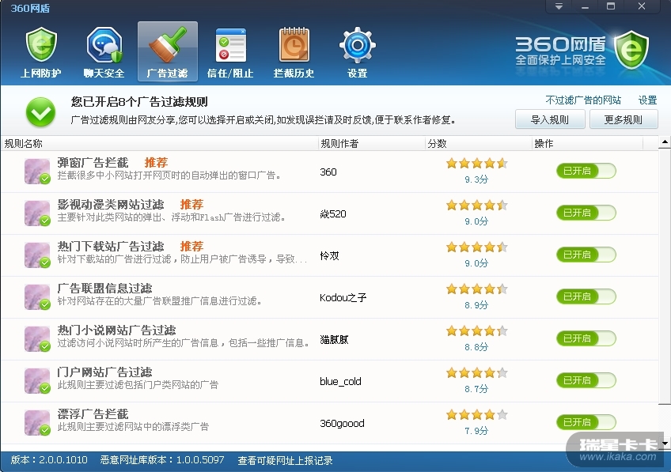Open the title bar dropdown menu arrow
The width and height of the screenshot is (671, 472).
click(559, 6)
